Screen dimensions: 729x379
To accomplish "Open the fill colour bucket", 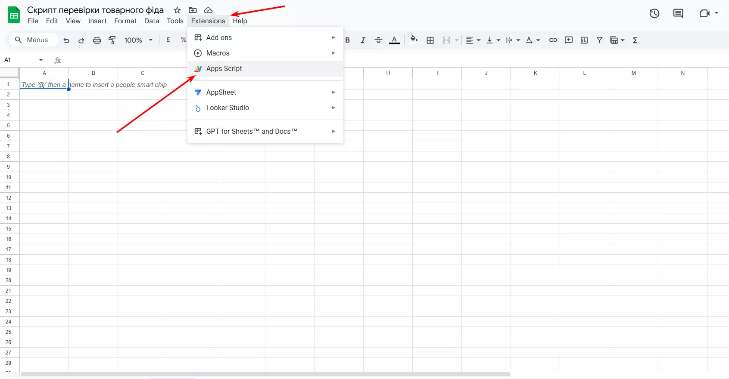I will [x=414, y=40].
